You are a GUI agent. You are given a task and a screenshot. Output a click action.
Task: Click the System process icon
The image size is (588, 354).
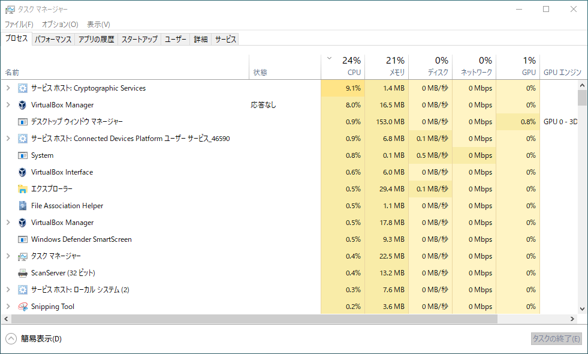(23, 155)
